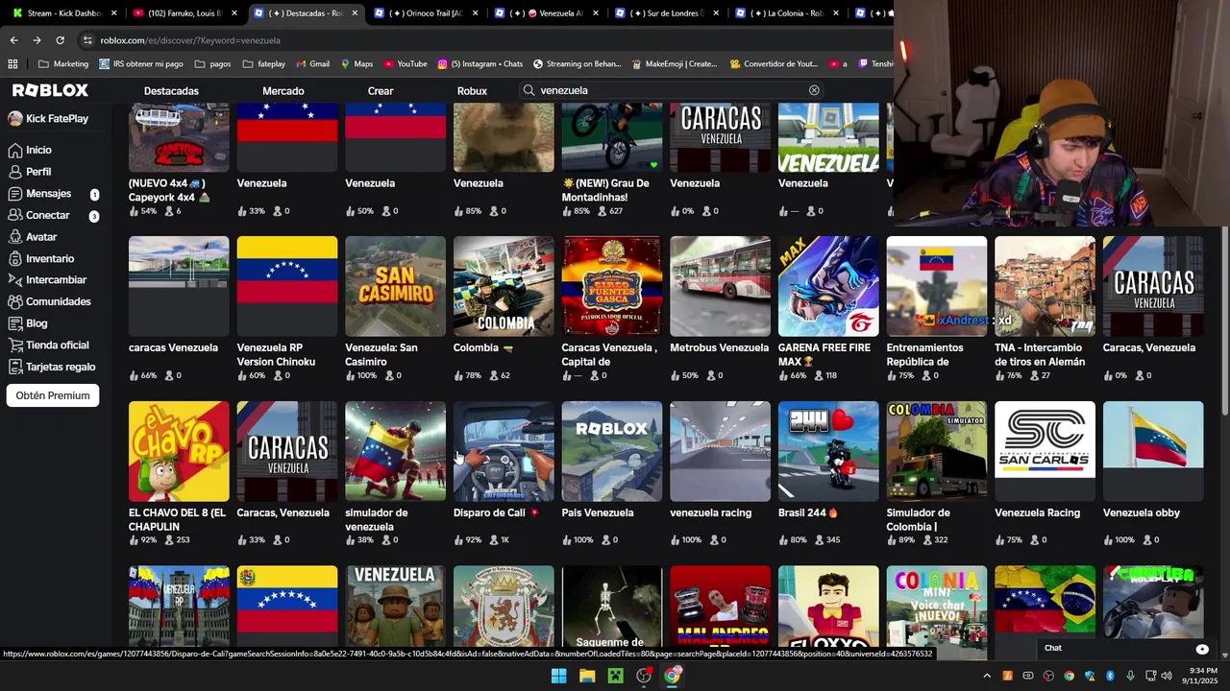Open the YouTube bookmark
1230x691 pixels.
[405, 64]
